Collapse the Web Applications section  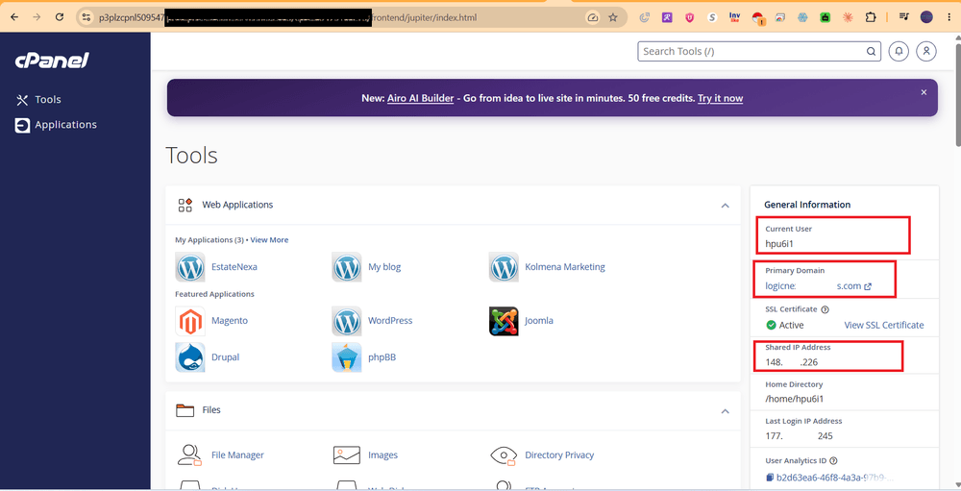[x=725, y=206]
